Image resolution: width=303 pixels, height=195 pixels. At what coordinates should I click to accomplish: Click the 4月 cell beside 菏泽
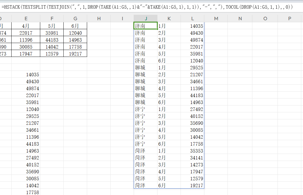point(169,172)
